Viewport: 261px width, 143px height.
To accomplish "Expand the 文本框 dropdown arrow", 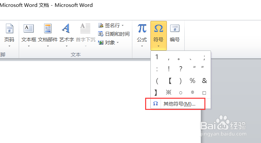I will point(29,46).
